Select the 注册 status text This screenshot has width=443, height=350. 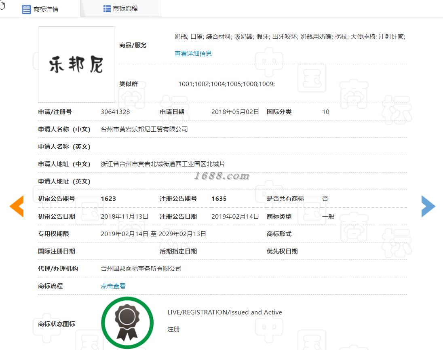click(173, 329)
